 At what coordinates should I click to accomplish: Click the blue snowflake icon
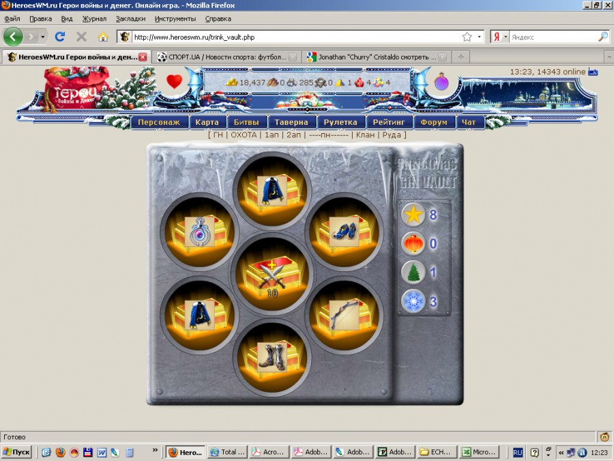pyautogui.click(x=413, y=301)
